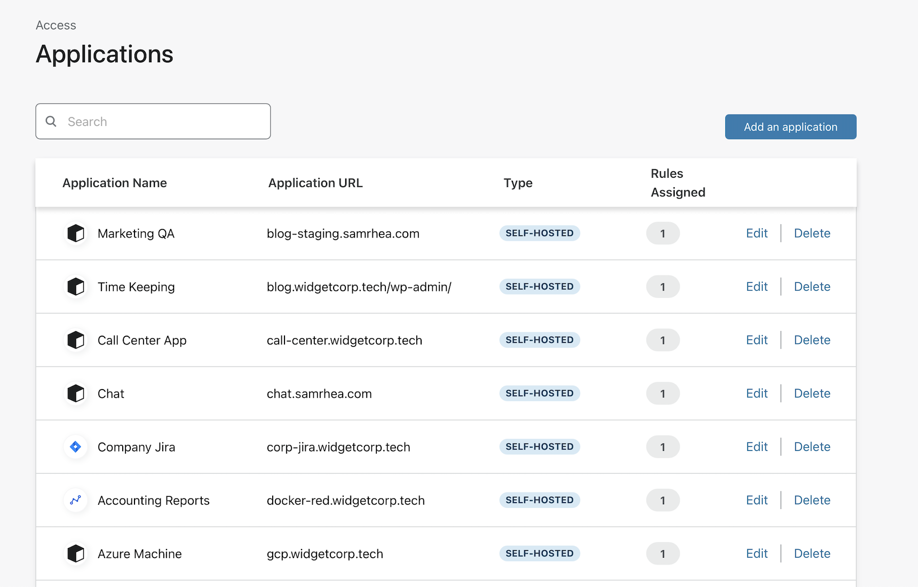Delete the Azure Machine application
The image size is (918, 587).
click(x=812, y=553)
